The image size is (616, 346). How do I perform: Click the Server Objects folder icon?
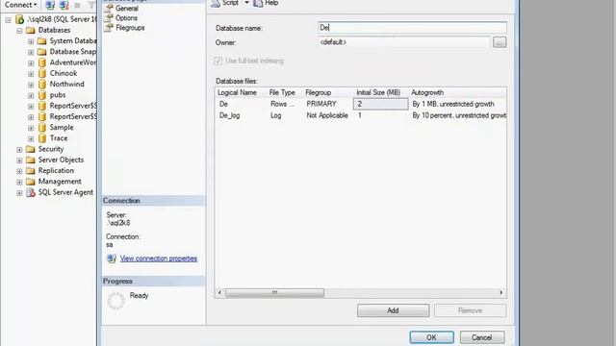(x=30, y=161)
